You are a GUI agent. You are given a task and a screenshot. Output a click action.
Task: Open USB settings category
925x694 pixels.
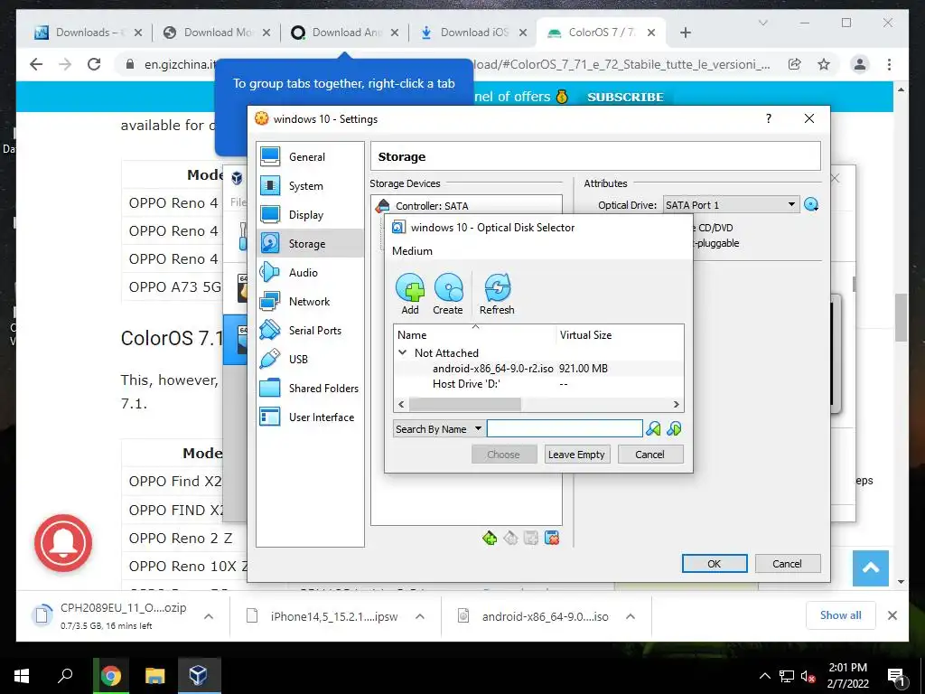310,360
